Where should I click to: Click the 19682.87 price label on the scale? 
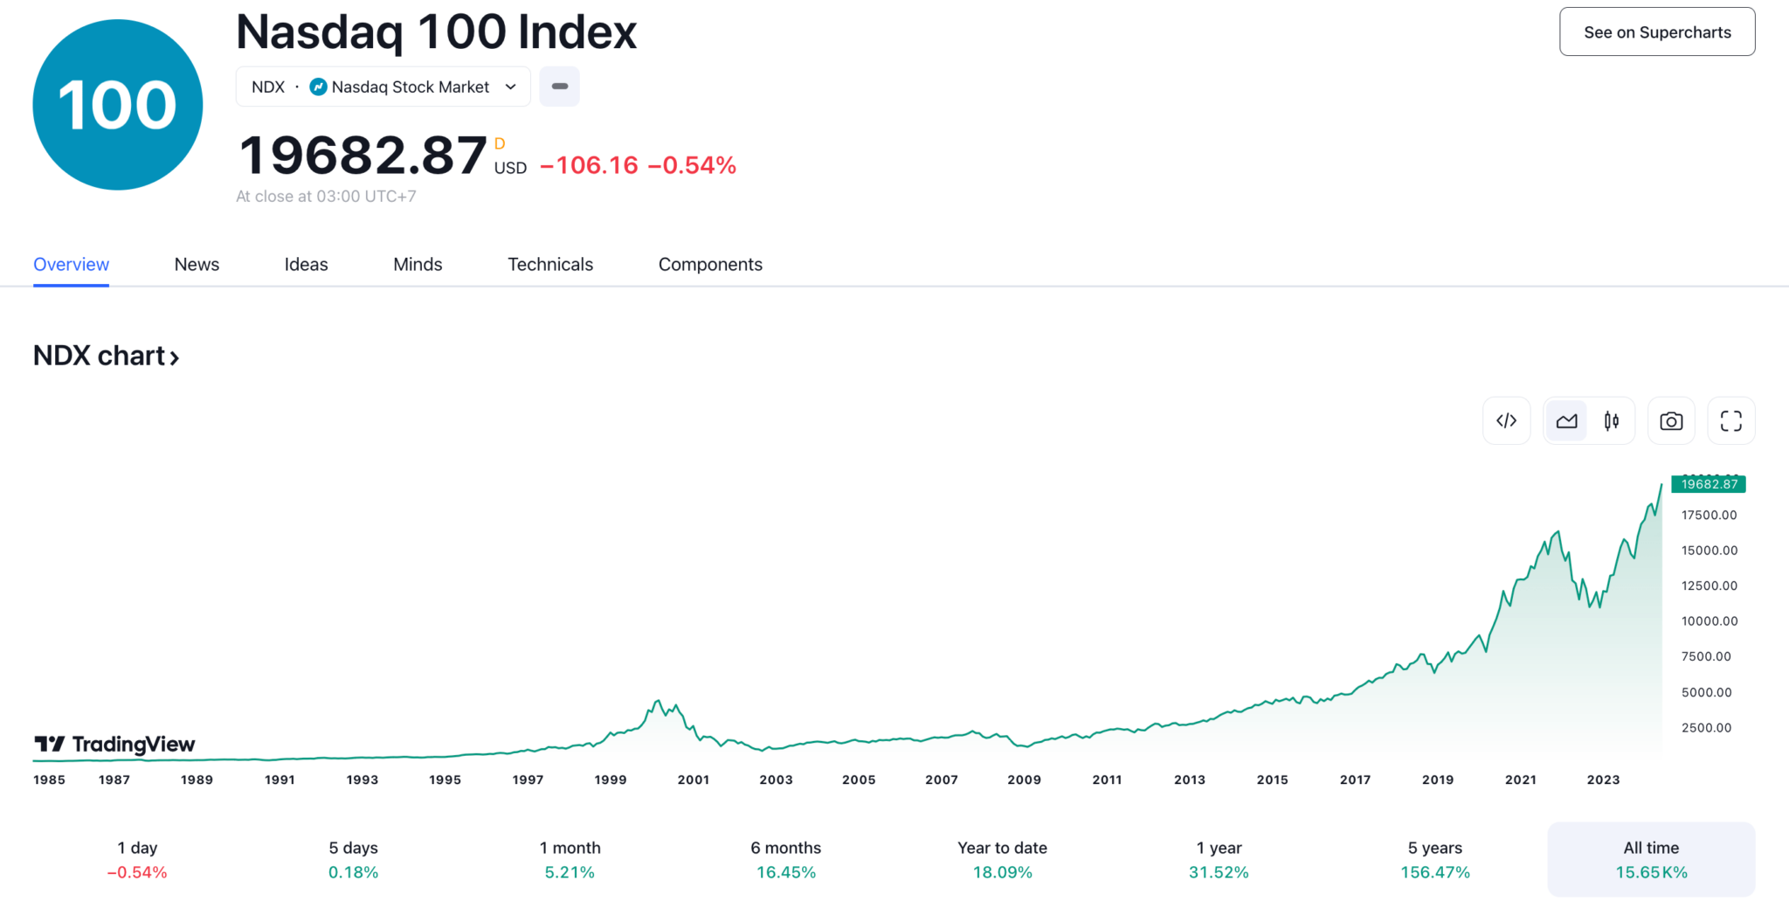point(1708,483)
